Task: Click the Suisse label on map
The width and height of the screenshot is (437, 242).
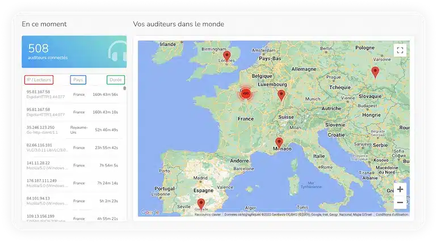Action: (x=286, y=117)
